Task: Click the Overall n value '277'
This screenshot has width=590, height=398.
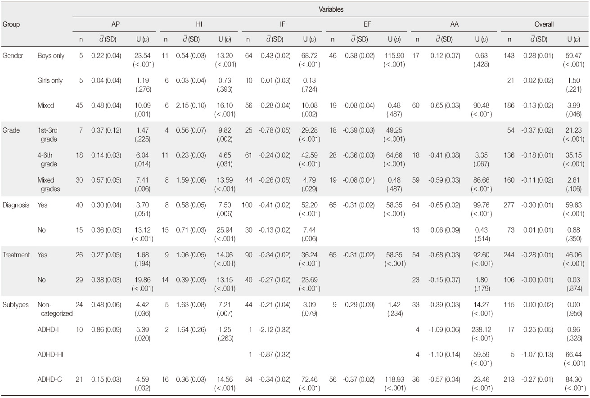Action: [x=509, y=204]
